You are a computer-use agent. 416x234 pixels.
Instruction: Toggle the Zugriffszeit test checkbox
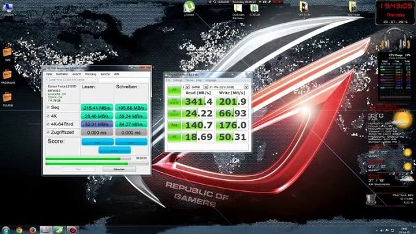coord(48,132)
